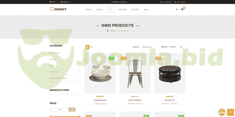Open the shopping cart icon
This screenshot has width=235, height=117.
[182, 10]
